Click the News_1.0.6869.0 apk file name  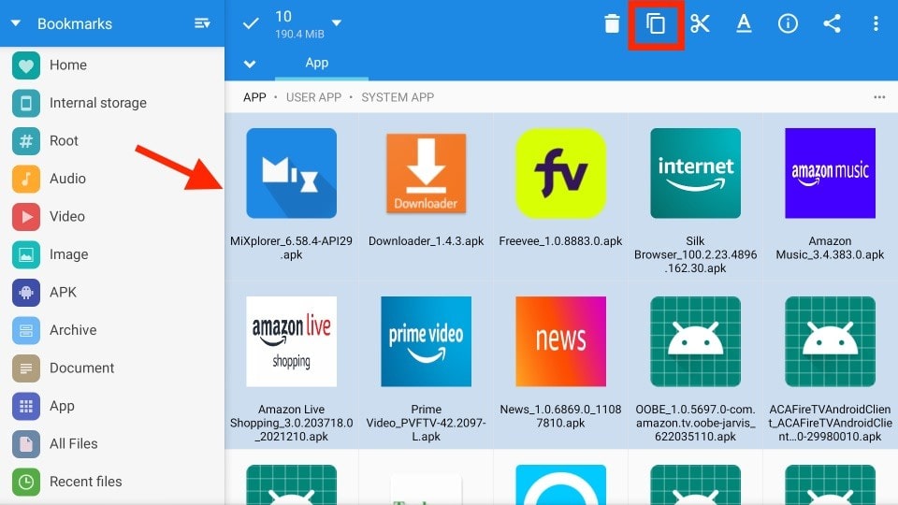pyautogui.click(x=560, y=416)
